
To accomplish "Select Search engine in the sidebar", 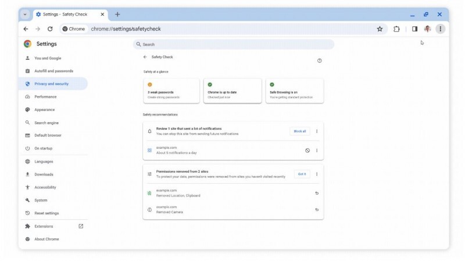I will (46, 123).
